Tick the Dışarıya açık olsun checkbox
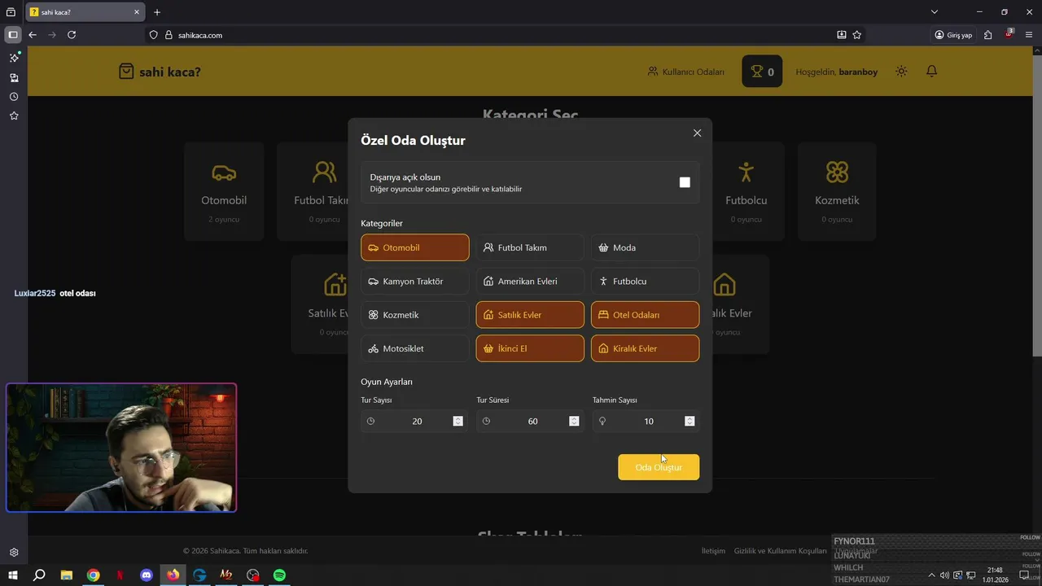 [685, 182]
